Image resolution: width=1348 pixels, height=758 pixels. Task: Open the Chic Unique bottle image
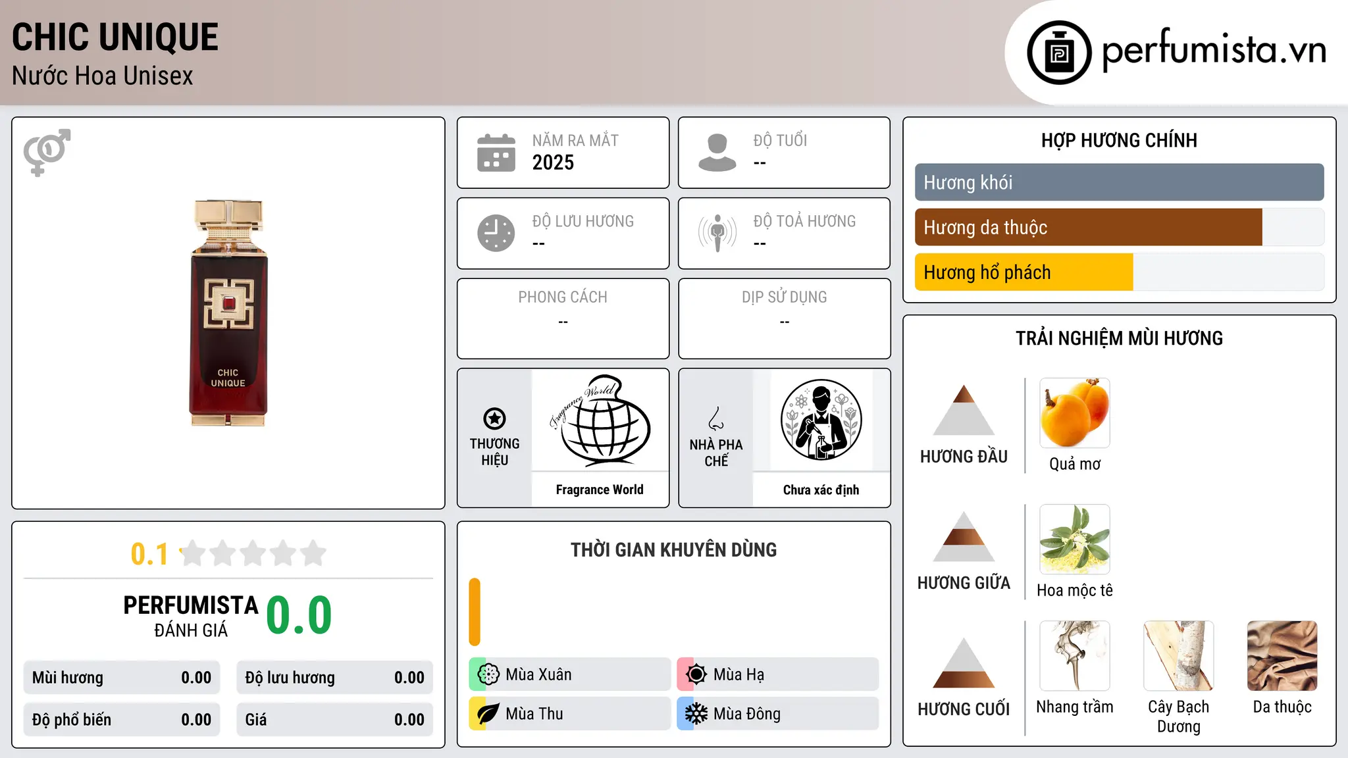coord(228,313)
